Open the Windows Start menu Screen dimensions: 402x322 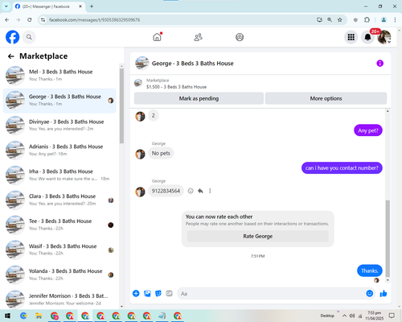(7, 316)
